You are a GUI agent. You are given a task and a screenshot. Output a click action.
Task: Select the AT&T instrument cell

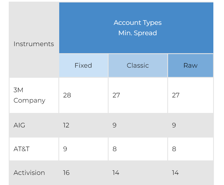click(x=21, y=149)
